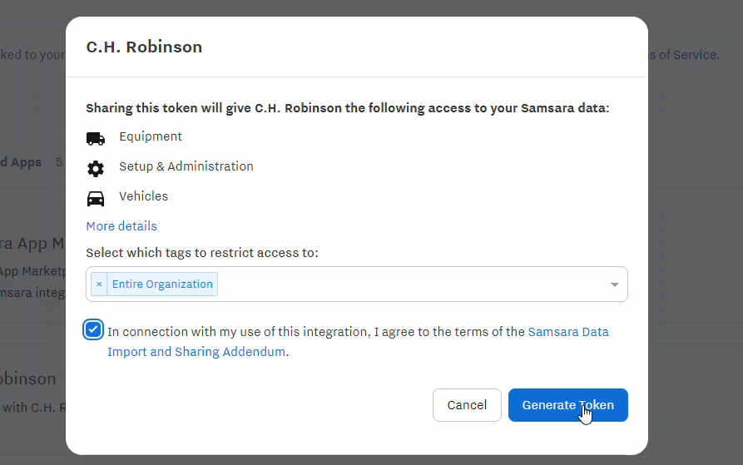Click the C.H. Robinson dialog title
The width and height of the screenshot is (743, 465).
click(x=144, y=47)
